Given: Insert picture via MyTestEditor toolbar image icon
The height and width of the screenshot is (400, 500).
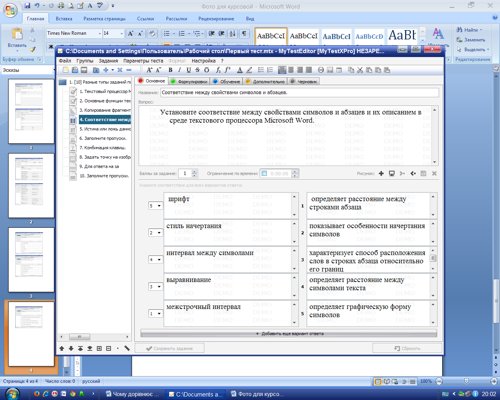Looking at the screenshot, I should pyautogui.click(x=330, y=70).
